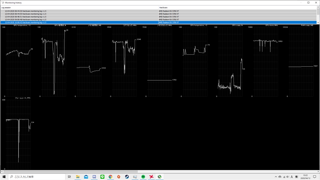Image resolution: width=320 pixels, height=180 pixels.
Task: Click the CPU temperature graph showing 74
Action: pyautogui.click(x=195, y=61)
